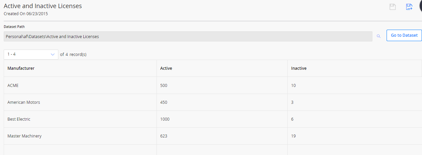Click the dataset path search magnifier icon
The image size is (422, 155).
tap(378, 36)
